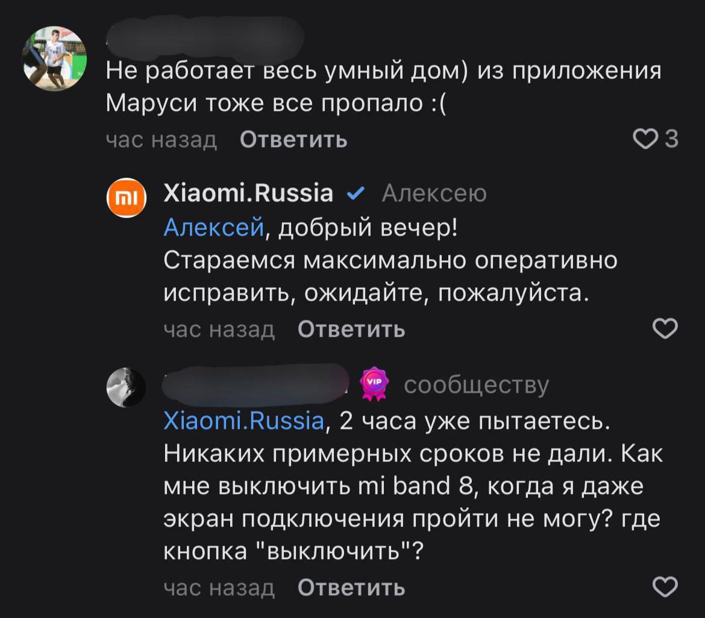This screenshot has width=705, height=618.
Task: Open the Xiaomi orange Mi logo avatar
Action: pos(127,199)
